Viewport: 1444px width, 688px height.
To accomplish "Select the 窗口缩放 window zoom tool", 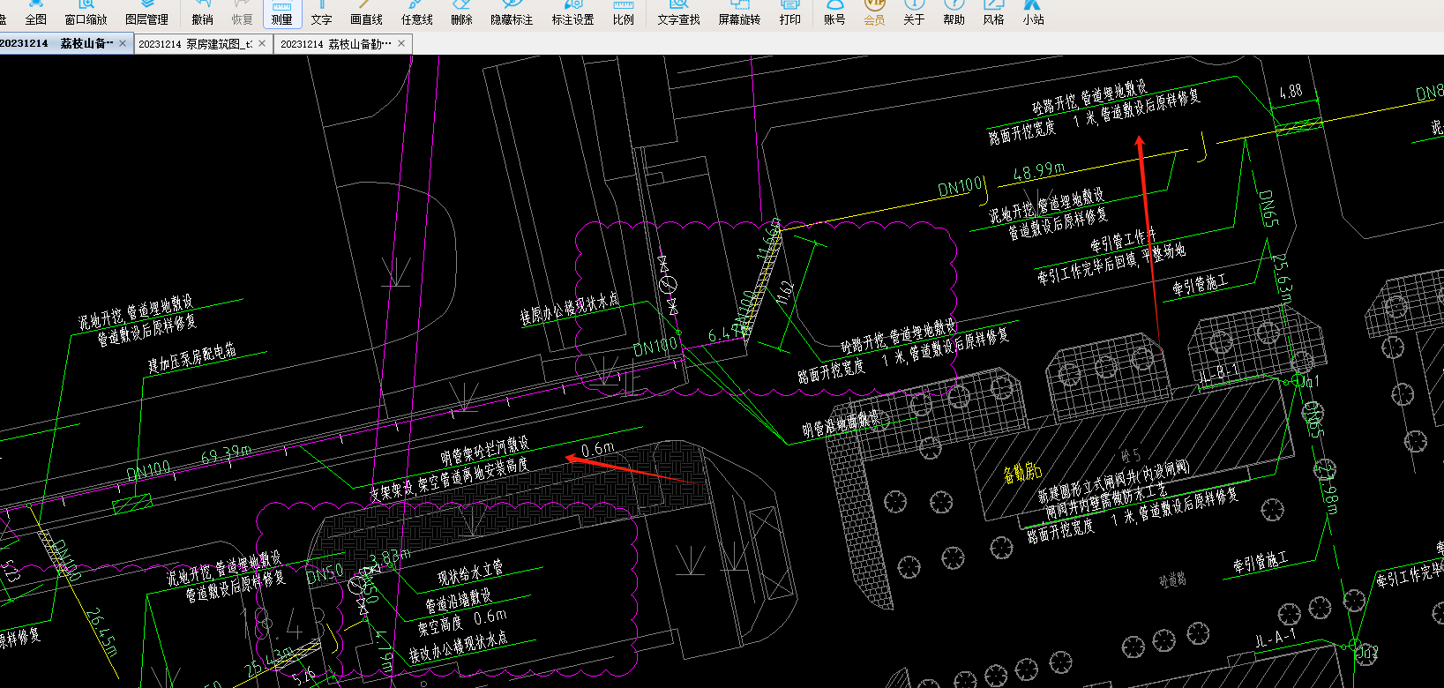I will pyautogui.click(x=86, y=13).
